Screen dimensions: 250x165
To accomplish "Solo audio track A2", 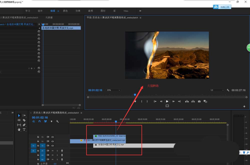I will tap(57, 155).
